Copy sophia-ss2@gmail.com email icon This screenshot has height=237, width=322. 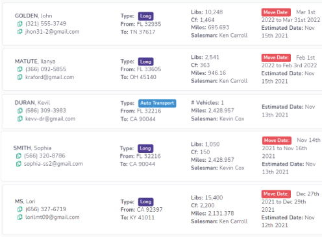coord(18,164)
